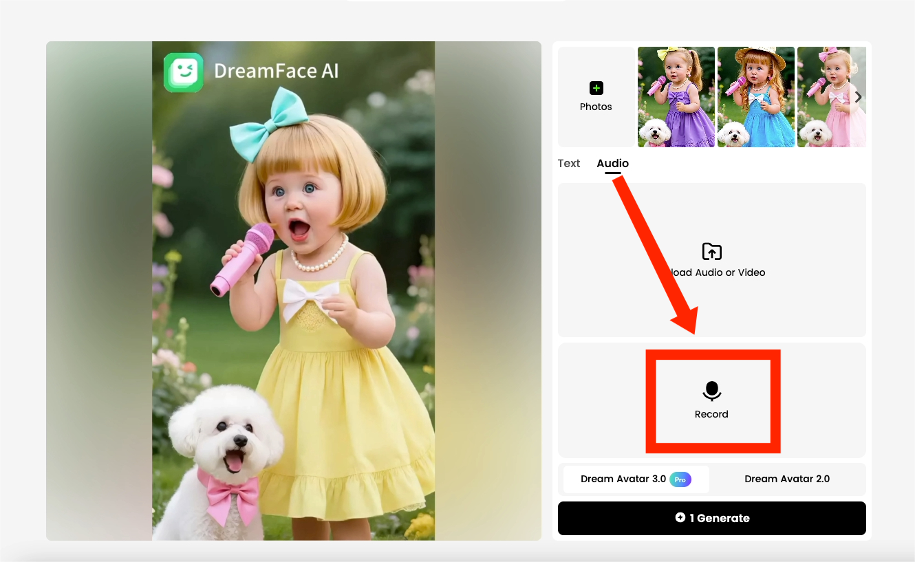Image resolution: width=915 pixels, height=562 pixels.
Task: Click the green DreamFace AI logo icon
Action: pyautogui.click(x=183, y=72)
